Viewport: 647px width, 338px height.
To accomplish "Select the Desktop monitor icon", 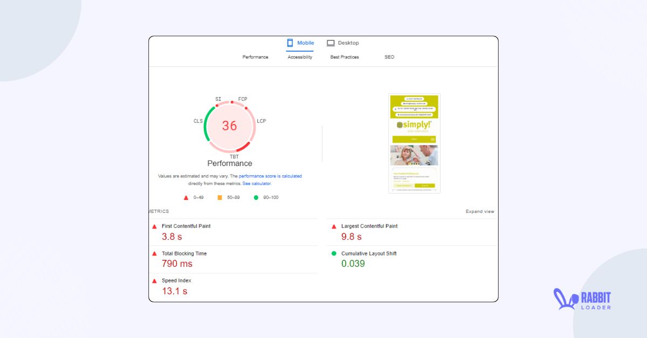I will click(331, 43).
